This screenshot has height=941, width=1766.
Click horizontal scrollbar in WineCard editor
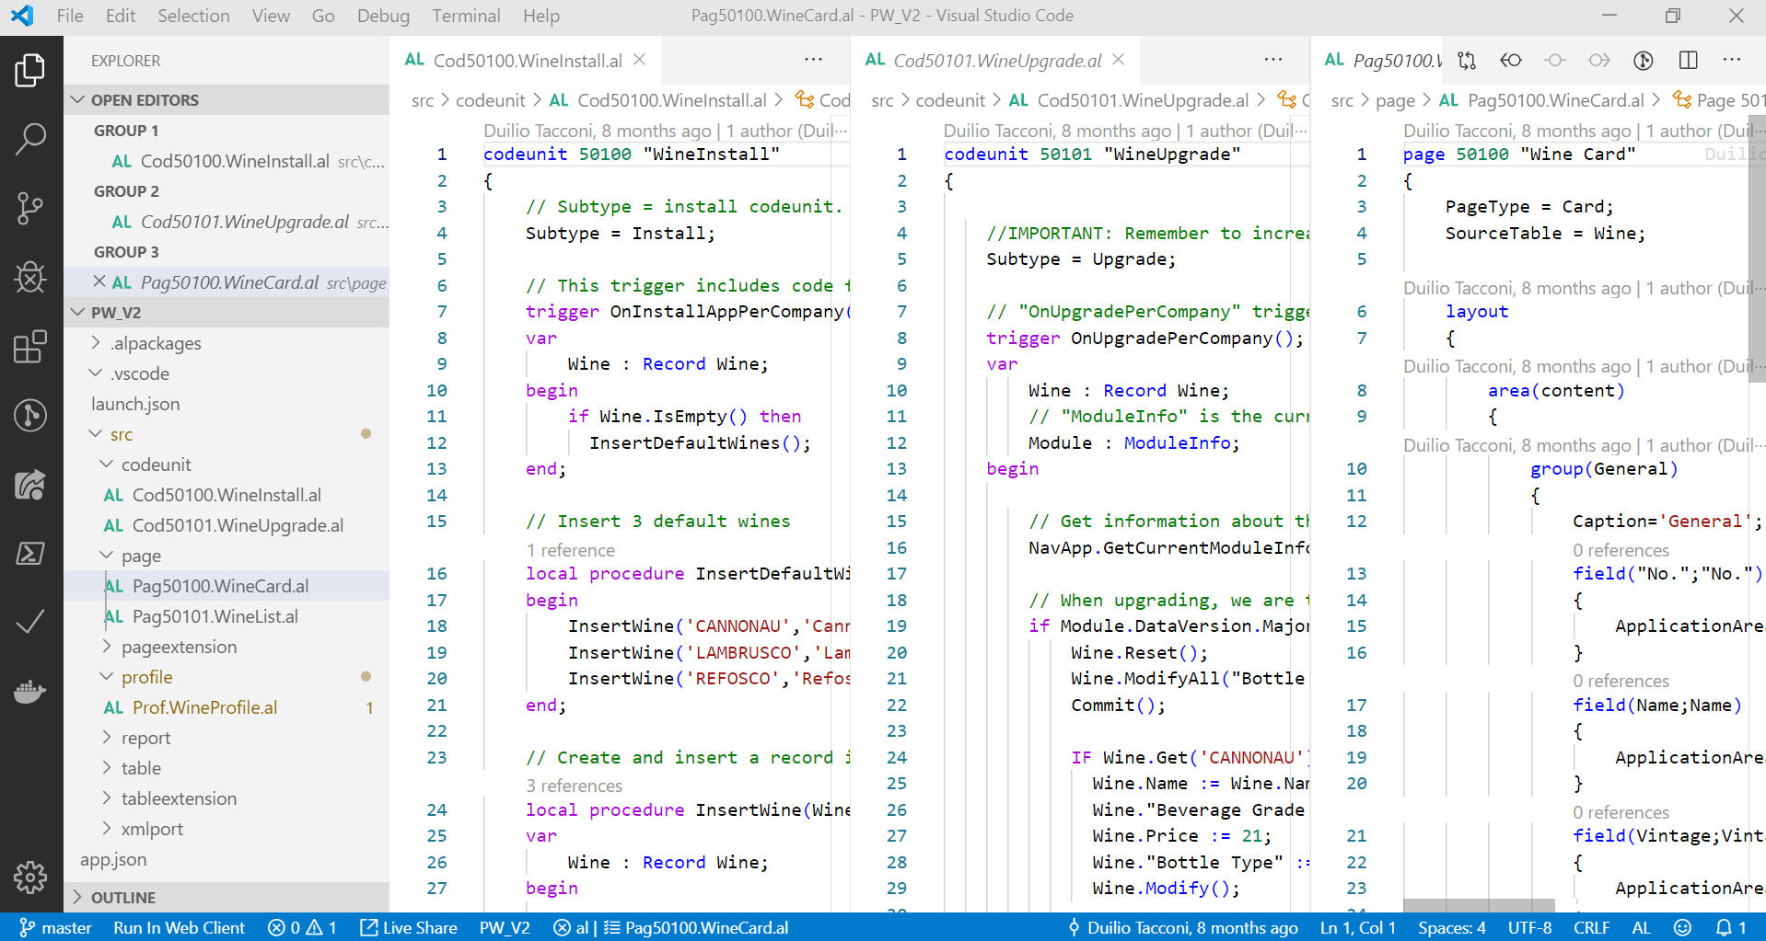[1479, 906]
